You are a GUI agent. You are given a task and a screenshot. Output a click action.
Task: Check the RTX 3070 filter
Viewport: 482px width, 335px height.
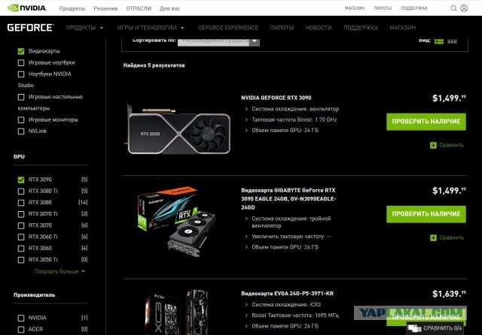point(21,225)
